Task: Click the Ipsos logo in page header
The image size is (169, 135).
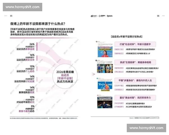Action: coord(110,16)
